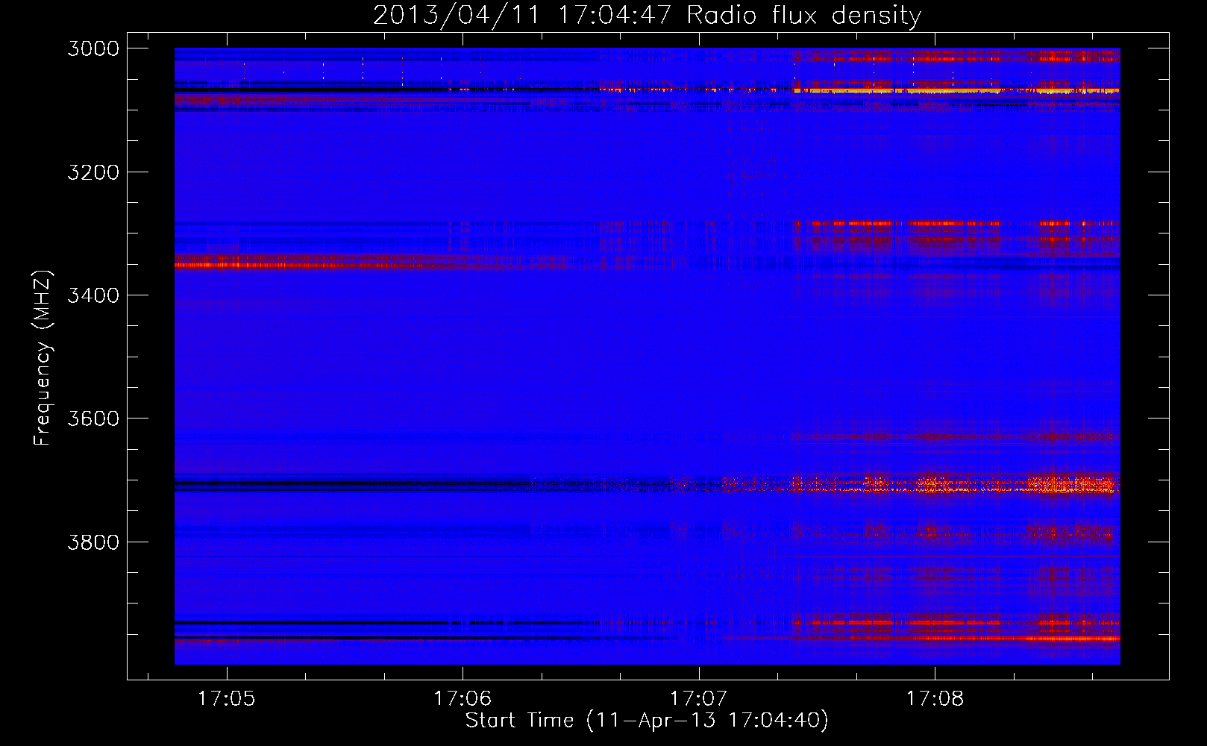
Task: Click the 17:06 time tick label
Action: pos(463,698)
